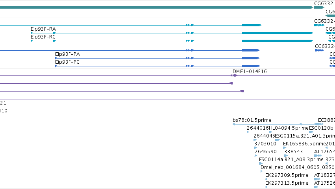
Task: Select the DME1-014F16 feature label
Action: pos(250,72)
